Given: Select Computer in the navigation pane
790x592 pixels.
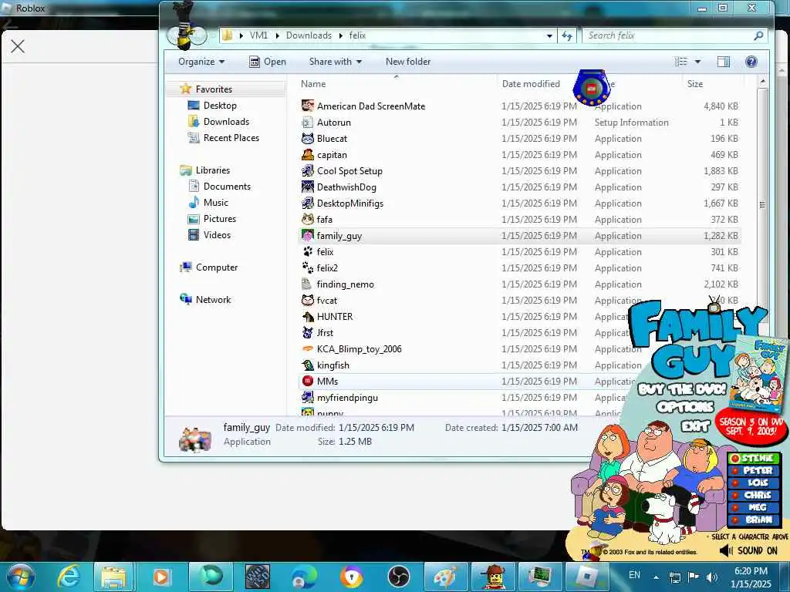Looking at the screenshot, I should tap(216, 267).
